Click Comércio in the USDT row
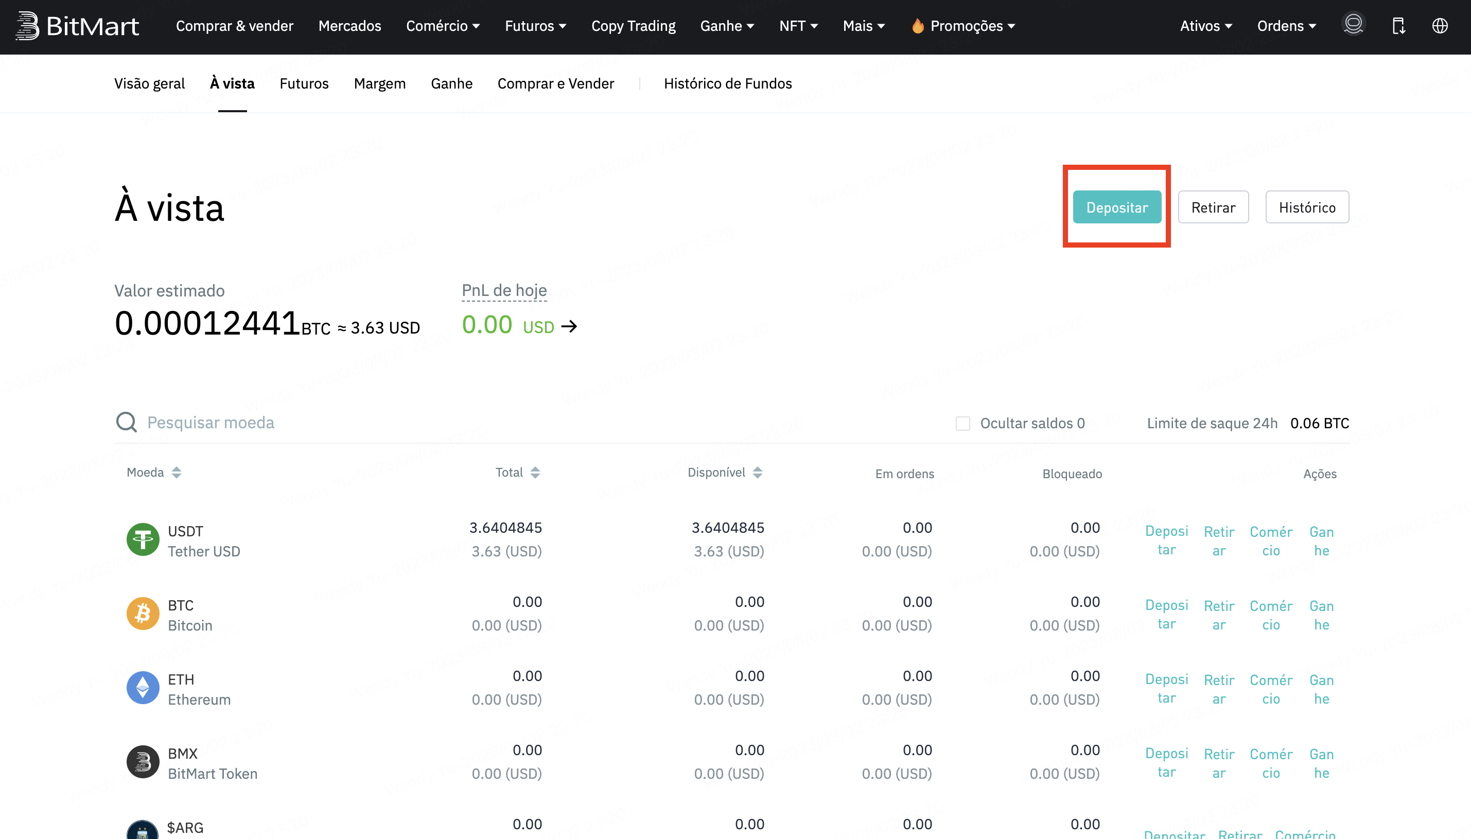The image size is (1471, 839). pos(1271,540)
